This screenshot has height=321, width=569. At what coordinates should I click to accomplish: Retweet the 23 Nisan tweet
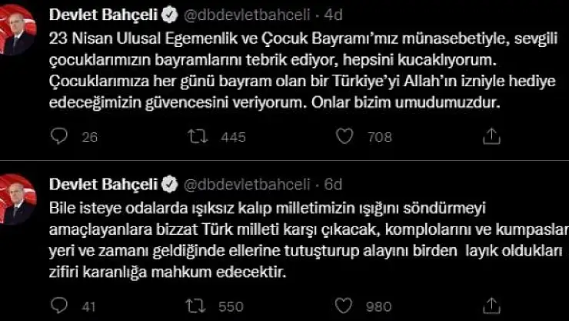pos(198,137)
